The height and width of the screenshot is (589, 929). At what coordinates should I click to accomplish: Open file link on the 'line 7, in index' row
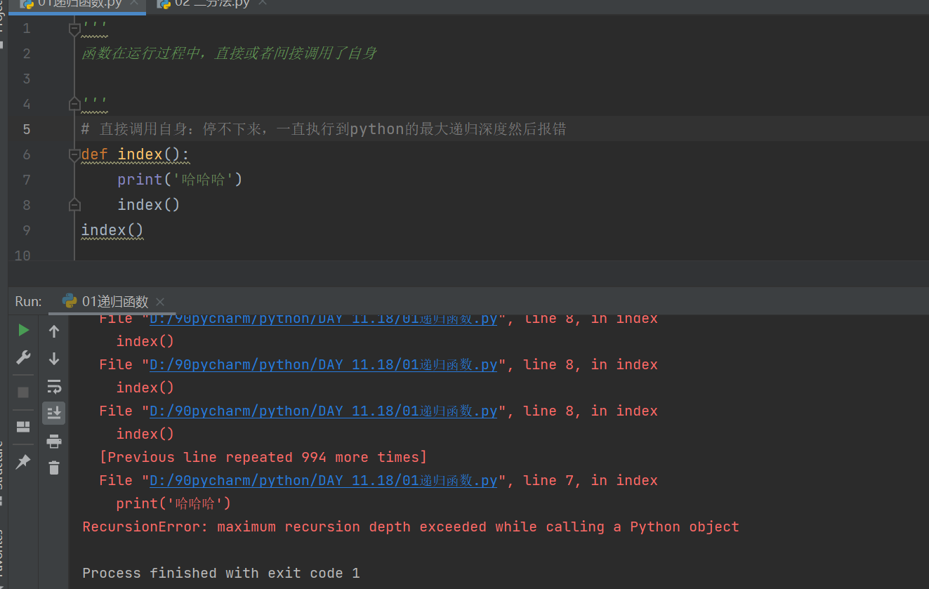(323, 481)
